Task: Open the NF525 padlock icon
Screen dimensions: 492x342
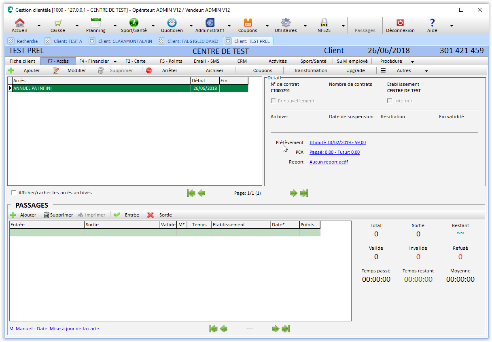Action: point(324,23)
